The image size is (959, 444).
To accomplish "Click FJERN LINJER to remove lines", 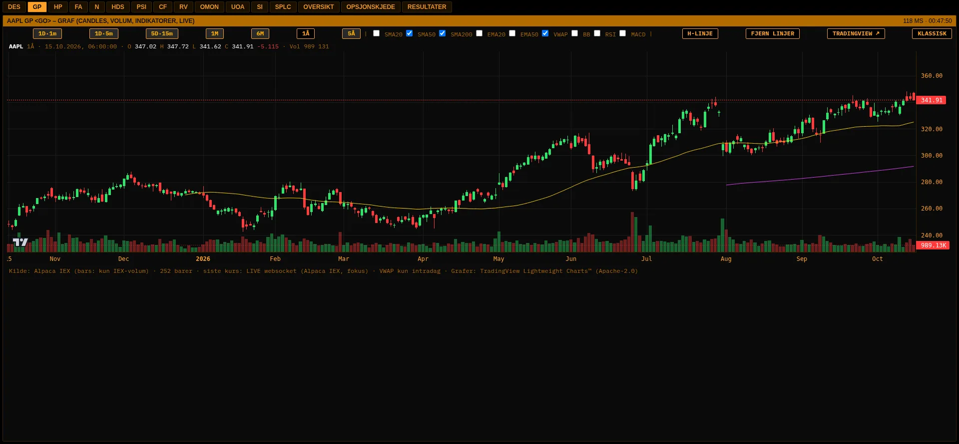I will [773, 33].
